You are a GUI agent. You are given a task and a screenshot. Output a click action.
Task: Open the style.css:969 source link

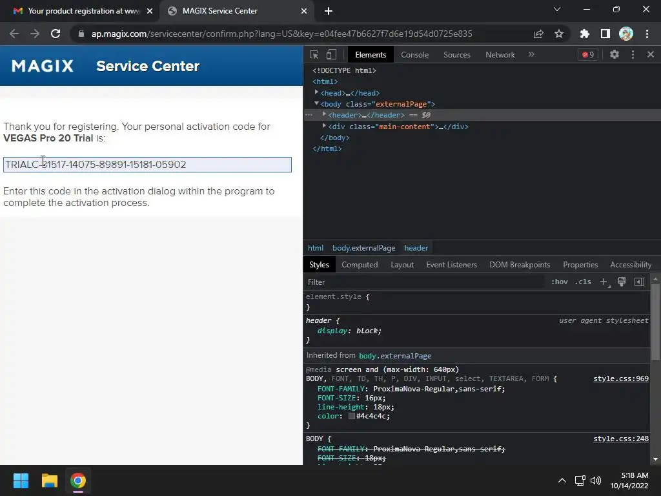coord(620,379)
